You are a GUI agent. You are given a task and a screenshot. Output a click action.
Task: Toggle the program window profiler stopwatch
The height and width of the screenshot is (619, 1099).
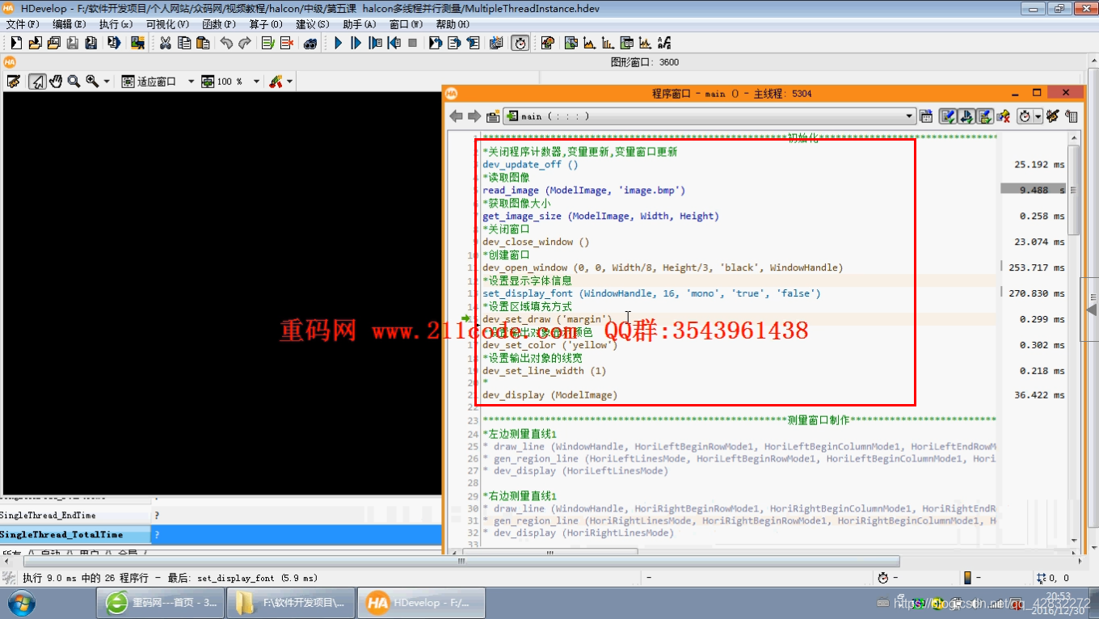tap(1025, 116)
